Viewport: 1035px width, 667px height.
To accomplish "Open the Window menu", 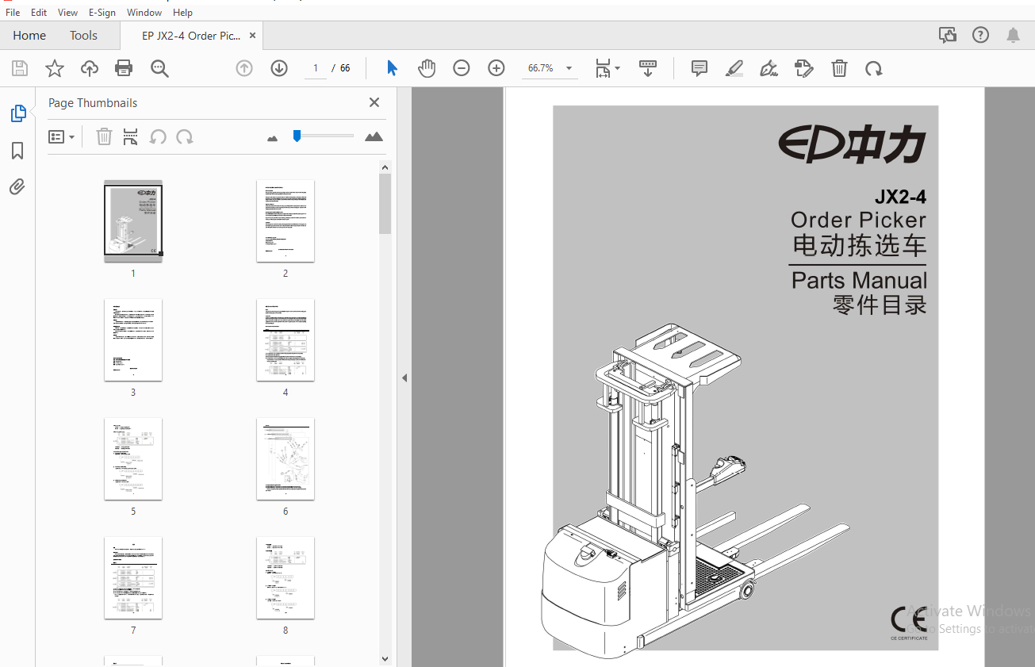I will tap(144, 13).
